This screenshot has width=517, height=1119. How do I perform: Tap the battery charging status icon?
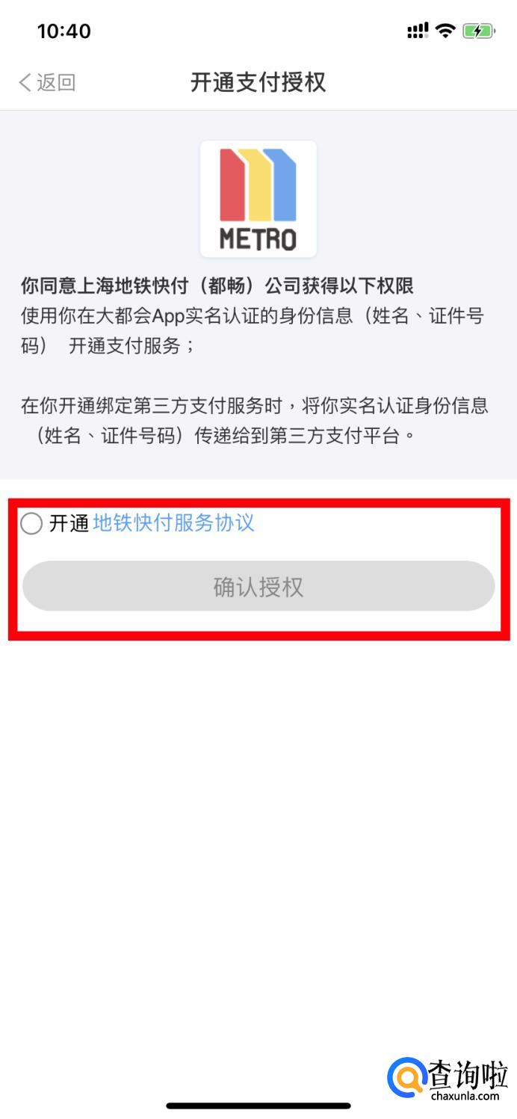coord(478,31)
